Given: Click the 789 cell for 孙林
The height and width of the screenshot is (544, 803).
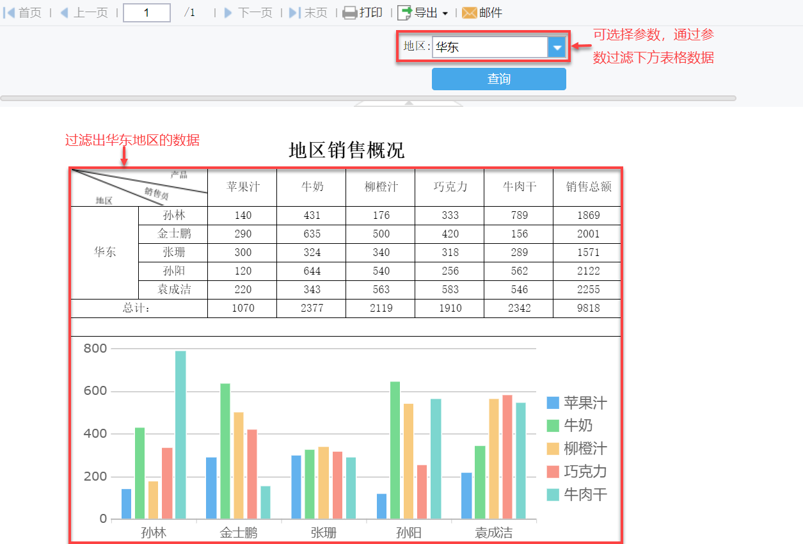Looking at the screenshot, I should tap(519, 215).
